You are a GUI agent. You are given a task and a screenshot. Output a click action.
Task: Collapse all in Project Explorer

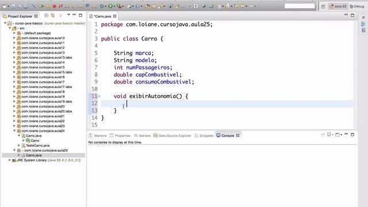pos(47,16)
